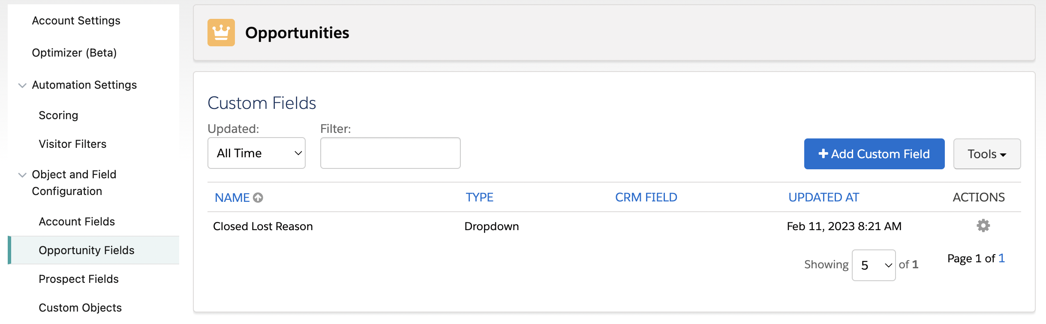
Task: Click the Opportunities crown icon
Action: (221, 33)
